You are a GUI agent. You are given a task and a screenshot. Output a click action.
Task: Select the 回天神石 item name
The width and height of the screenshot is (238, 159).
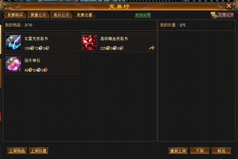[x=32, y=61]
